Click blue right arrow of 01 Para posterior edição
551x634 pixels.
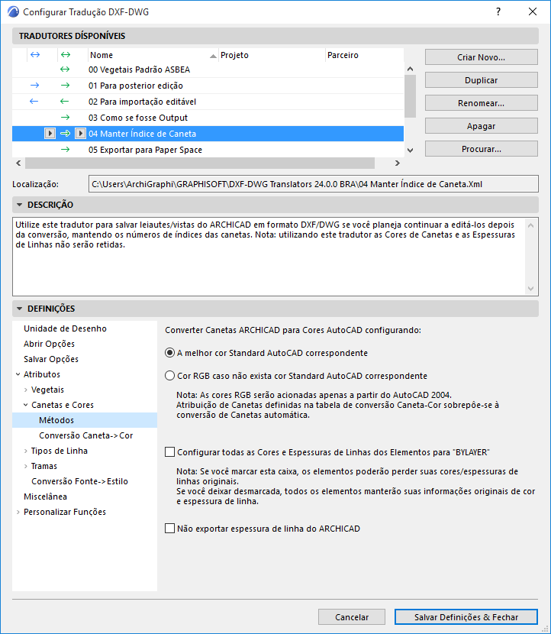point(35,86)
